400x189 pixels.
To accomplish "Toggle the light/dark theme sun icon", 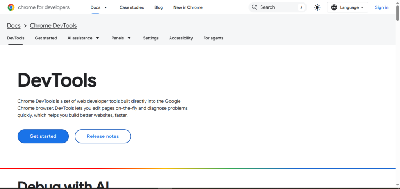I will pyautogui.click(x=317, y=7).
